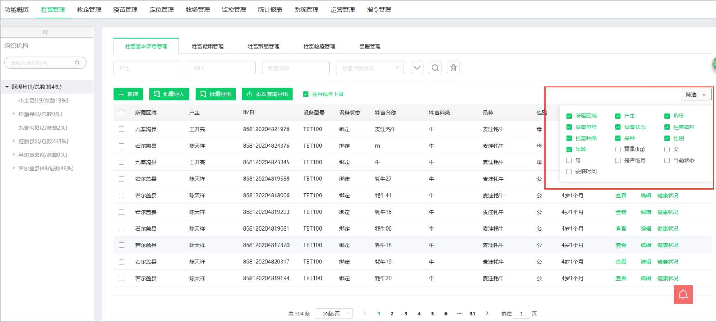Click the 批量导出 button
716x322 pixels.
click(x=215, y=94)
